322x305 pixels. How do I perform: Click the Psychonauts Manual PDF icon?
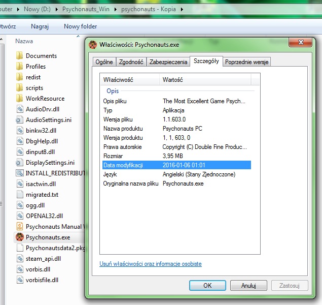[x=20, y=227]
